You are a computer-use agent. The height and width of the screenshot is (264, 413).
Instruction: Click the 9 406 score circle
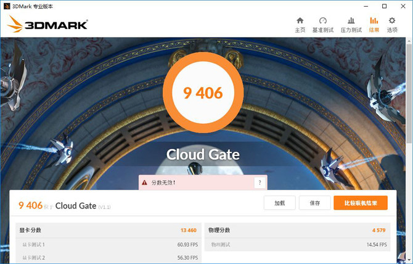(203, 93)
